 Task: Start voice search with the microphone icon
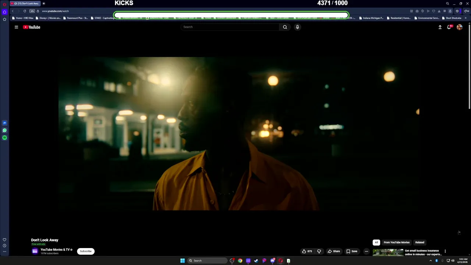tap(297, 27)
